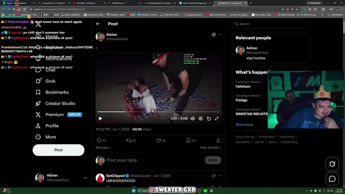Open Creator Studio rocket item
The image size is (345, 194).
coord(55,103)
